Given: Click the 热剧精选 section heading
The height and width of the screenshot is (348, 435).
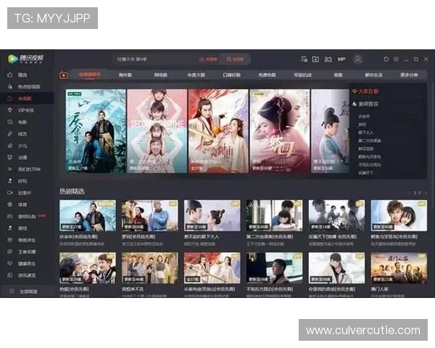Looking at the screenshot, I should [72, 191].
